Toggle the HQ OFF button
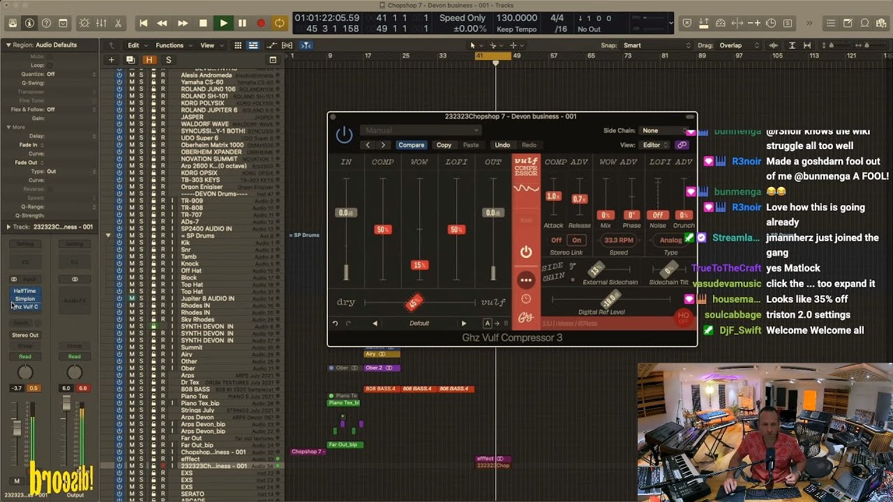The height and width of the screenshot is (502, 893). (683, 317)
